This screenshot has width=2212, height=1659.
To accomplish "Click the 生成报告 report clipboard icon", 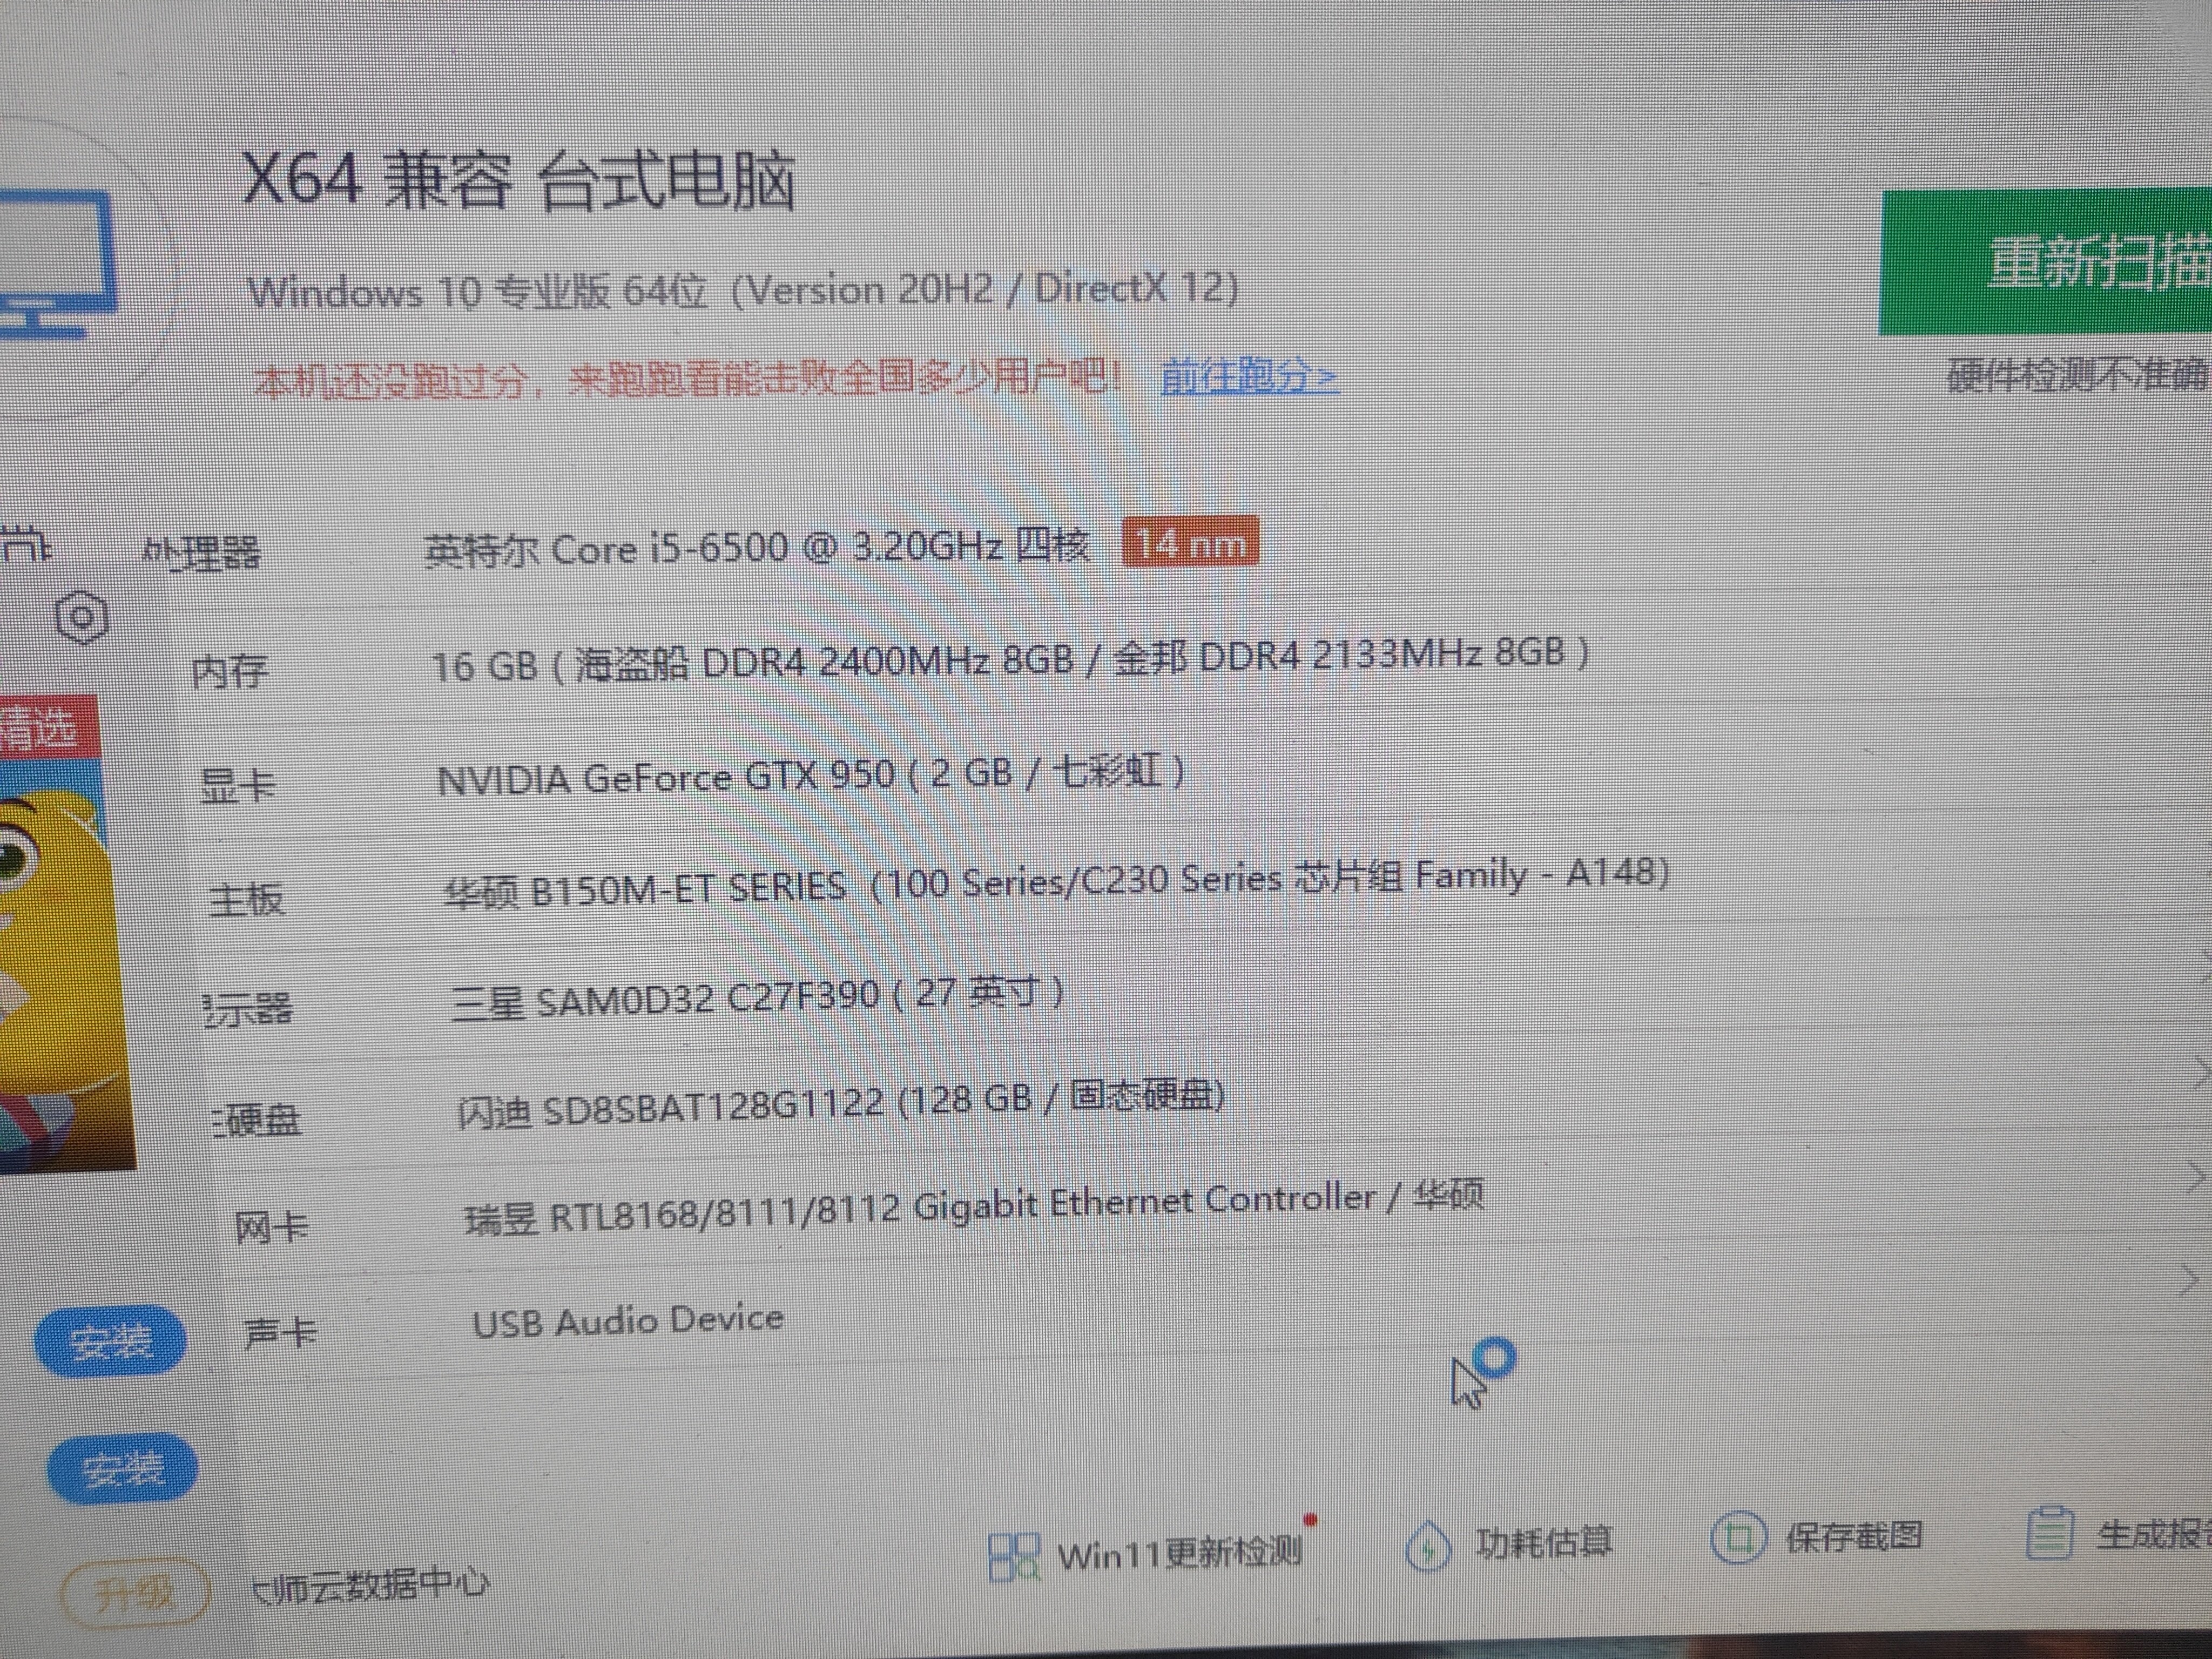I will [x=2050, y=1533].
